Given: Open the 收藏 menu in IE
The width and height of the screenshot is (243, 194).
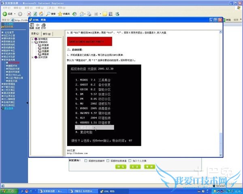Looking at the screenshot, I should [x=39, y=8].
